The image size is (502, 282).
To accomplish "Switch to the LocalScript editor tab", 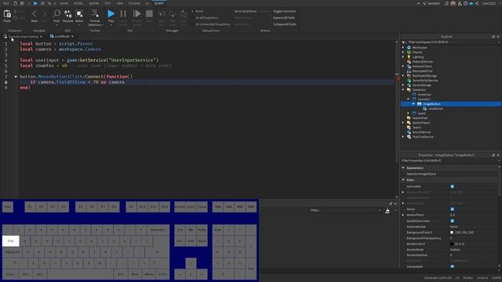I will [62, 37].
